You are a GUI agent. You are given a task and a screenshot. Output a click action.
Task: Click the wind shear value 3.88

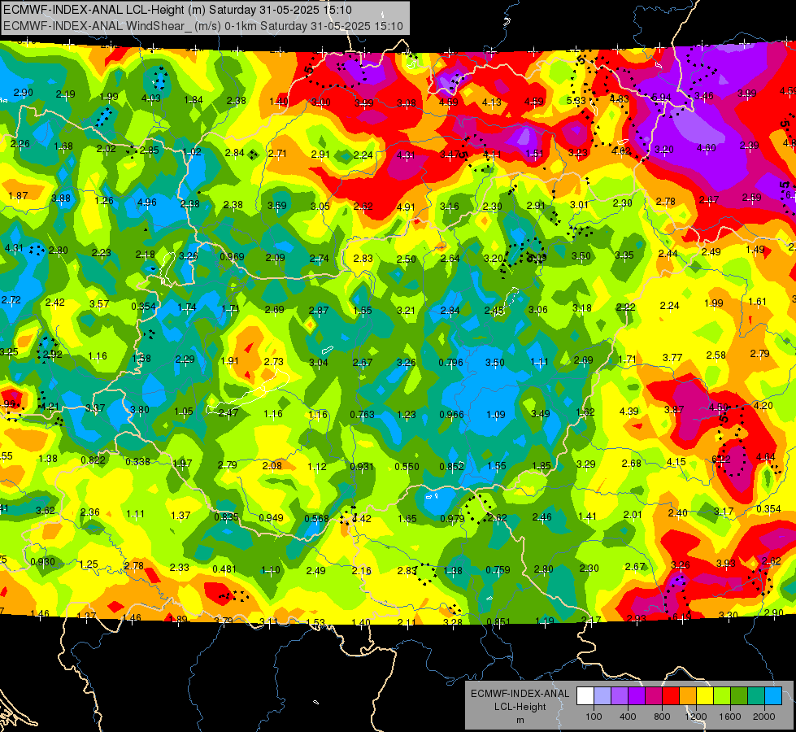click(x=61, y=198)
